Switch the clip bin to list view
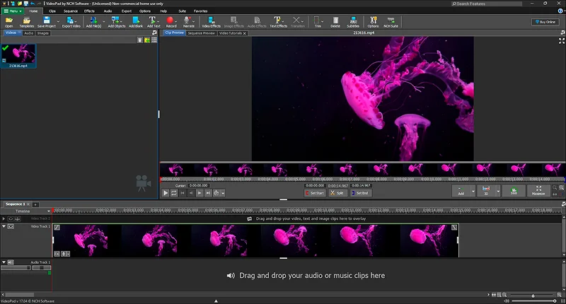 (154, 40)
